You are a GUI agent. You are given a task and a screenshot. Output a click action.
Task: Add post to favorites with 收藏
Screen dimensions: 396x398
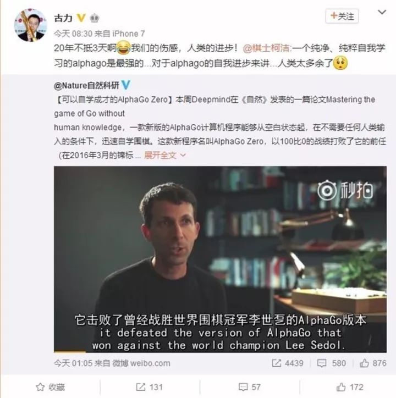(x=50, y=387)
